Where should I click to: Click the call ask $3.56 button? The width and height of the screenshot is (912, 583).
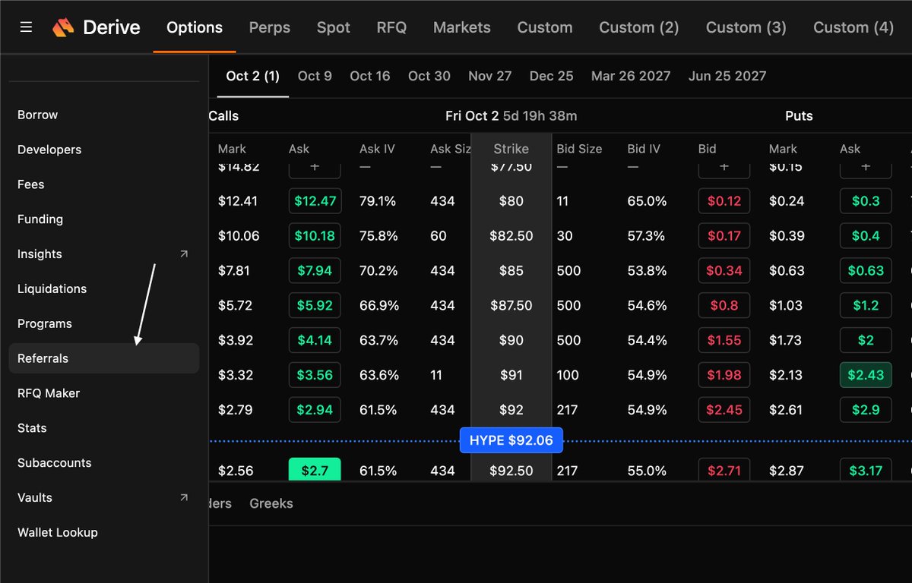tap(315, 375)
